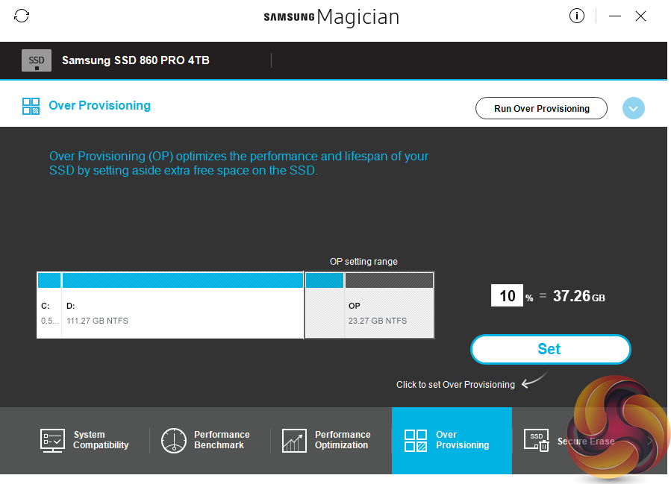The width and height of the screenshot is (671, 484).
Task: Expand the blue chevron dropdown circle
Action: (x=634, y=108)
